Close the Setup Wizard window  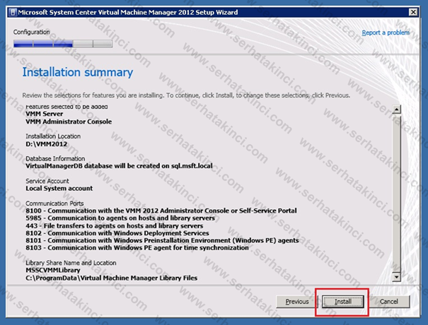pyautogui.click(x=413, y=12)
